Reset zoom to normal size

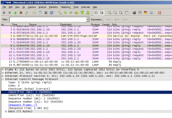click(x=121, y=13)
